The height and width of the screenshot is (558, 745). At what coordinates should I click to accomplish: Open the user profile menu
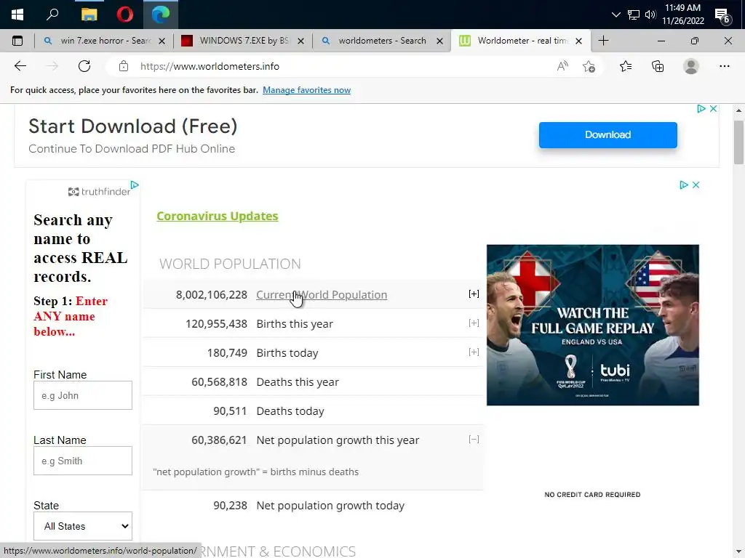(x=691, y=66)
